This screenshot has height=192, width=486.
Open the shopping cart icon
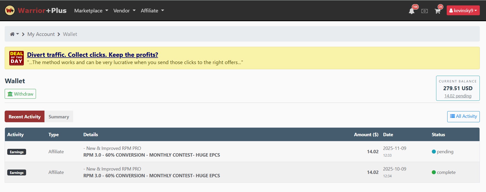click(437, 11)
